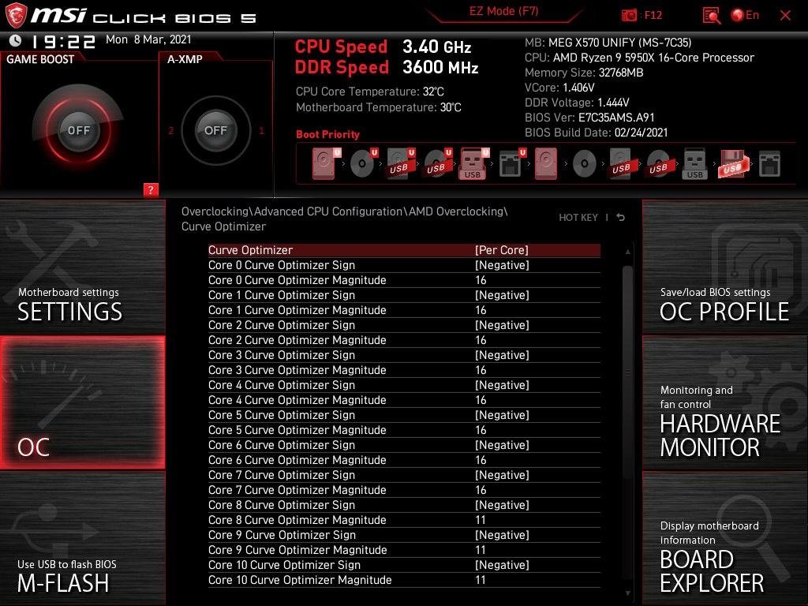This screenshot has width=808, height=606.
Task: Select the UEFI hard disk boot device icon
Action: pyautogui.click(x=326, y=163)
